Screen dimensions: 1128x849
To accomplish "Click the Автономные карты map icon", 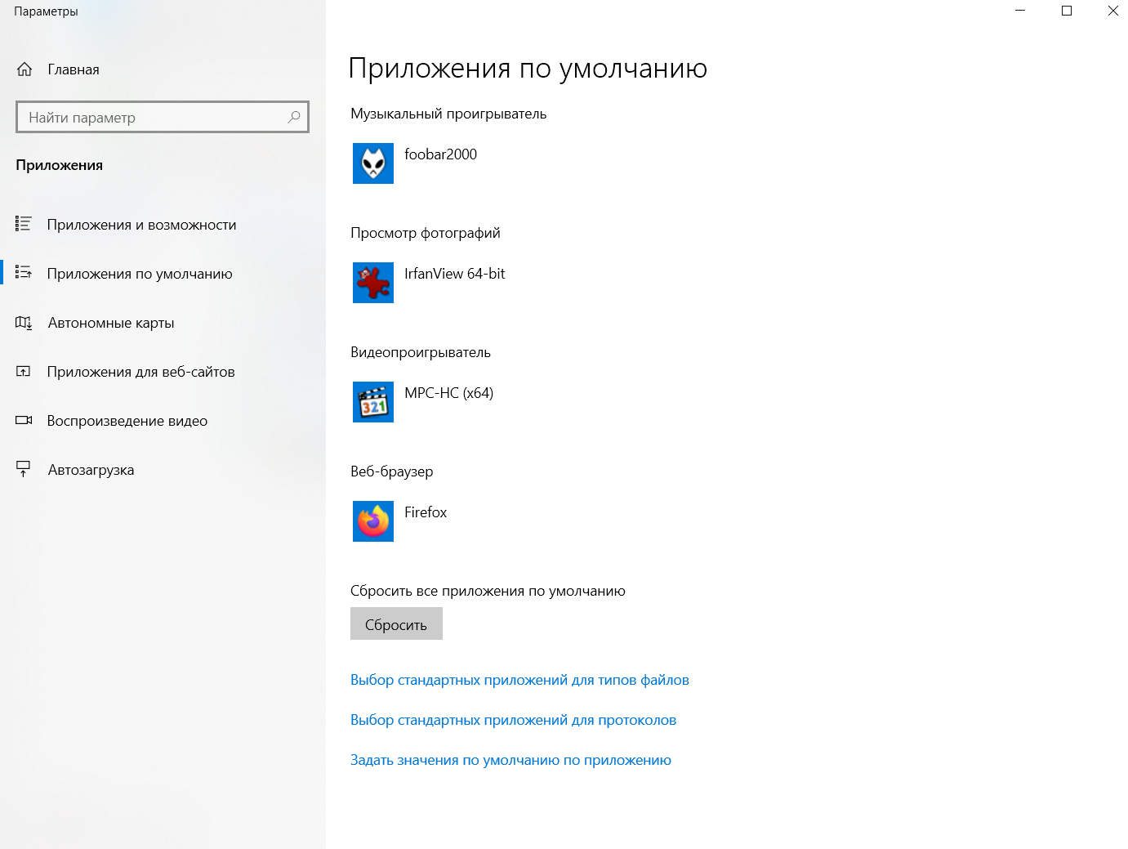I will pos(24,323).
